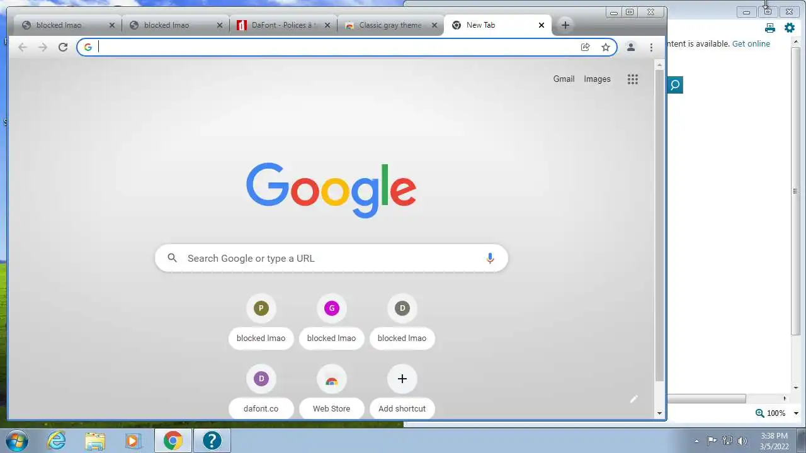Close the second blocked lmao tab
Image resolution: width=806 pixels, height=453 pixels.
[x=220, y=25]
